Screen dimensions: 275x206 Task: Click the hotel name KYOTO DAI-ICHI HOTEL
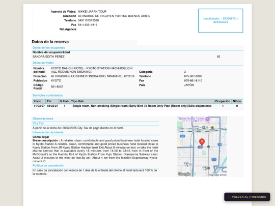[x=92, y=70]
